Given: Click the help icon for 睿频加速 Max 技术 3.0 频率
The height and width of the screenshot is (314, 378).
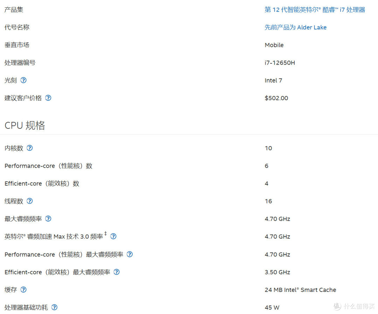Looking at the screenshot, I should (x=113, y=236).
